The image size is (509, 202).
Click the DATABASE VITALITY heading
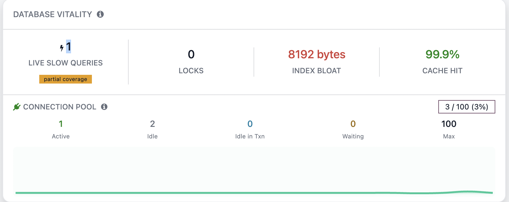(53, 14)
